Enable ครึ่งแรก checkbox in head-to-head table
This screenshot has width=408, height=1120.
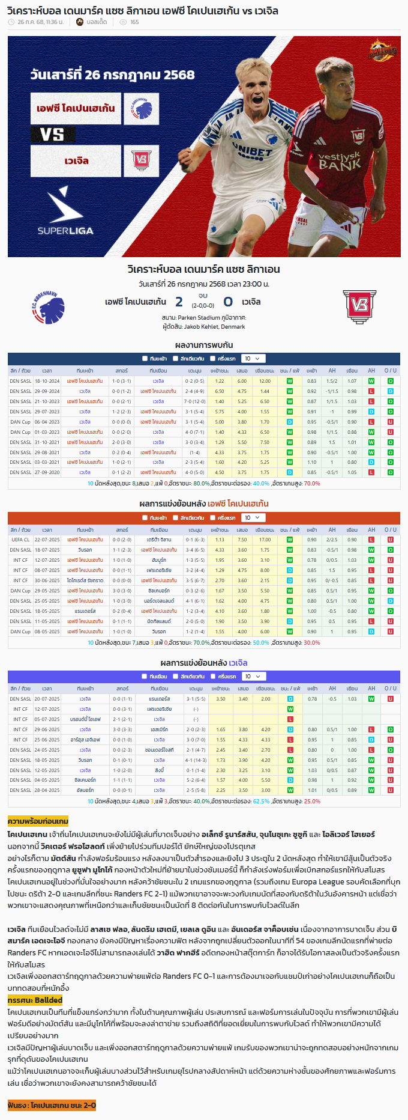click(x=213, y=359)
